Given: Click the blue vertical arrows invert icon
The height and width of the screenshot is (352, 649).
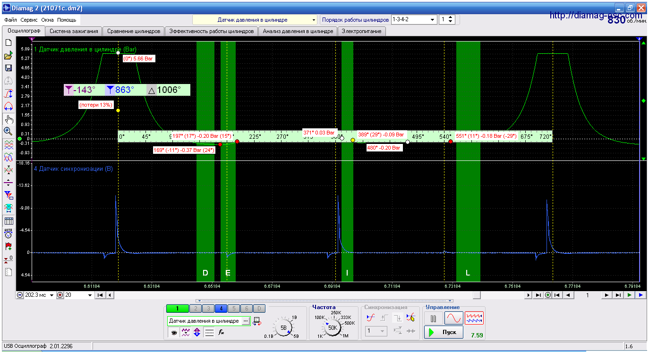Looking at the screenshot, I should point(197,333).
